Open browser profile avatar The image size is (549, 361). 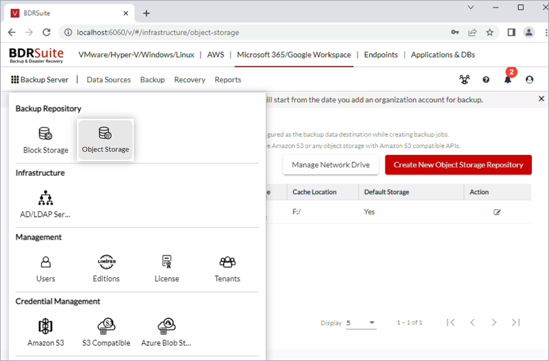click(528, 32)
